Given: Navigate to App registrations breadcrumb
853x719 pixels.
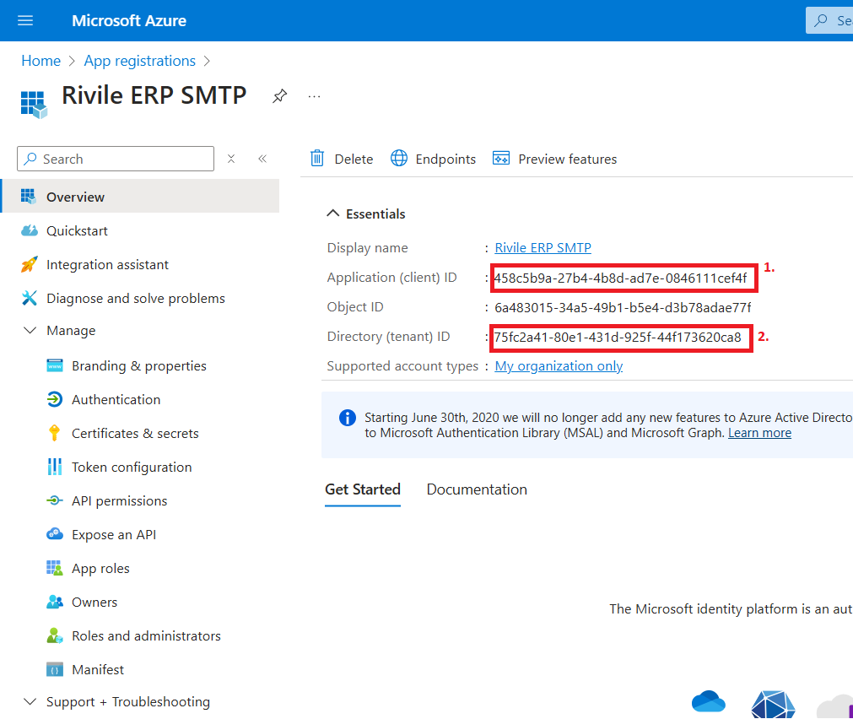Looking at the screenshot, I should pyautogui.click(x=140, y=61).
